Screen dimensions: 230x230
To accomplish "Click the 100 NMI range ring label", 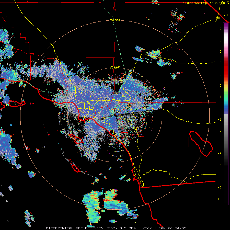I will click(115, 20).
